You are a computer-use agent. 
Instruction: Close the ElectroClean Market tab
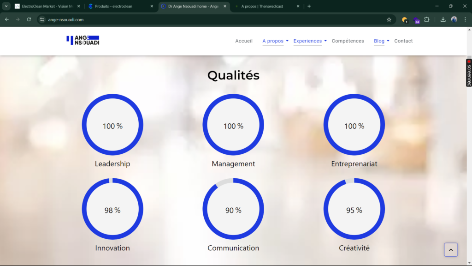point(78,6)
